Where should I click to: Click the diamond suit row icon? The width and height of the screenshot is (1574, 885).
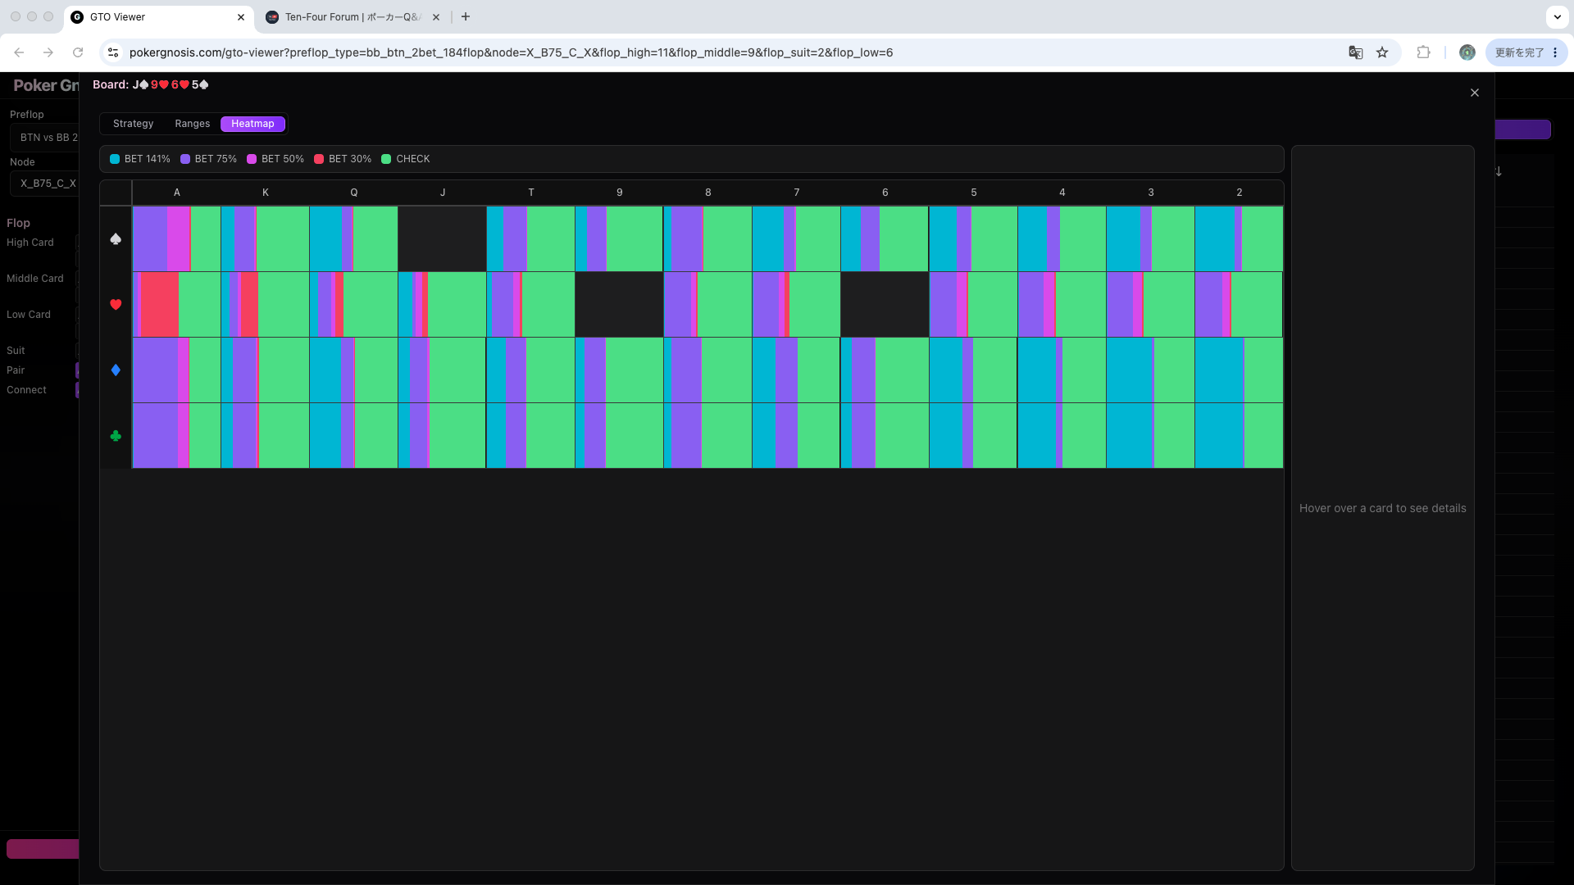coord(116,370)
